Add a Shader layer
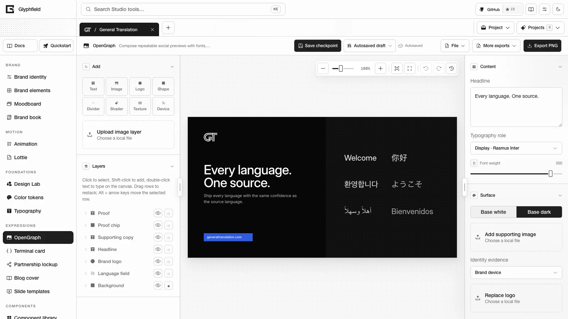 pyautogui.click(x=117, y=106)
